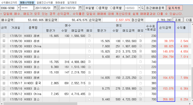The height and width of the screenshot is (105, 193).
Task: Click the vertical scrollbar up arrow
Action: pos(192,24)
